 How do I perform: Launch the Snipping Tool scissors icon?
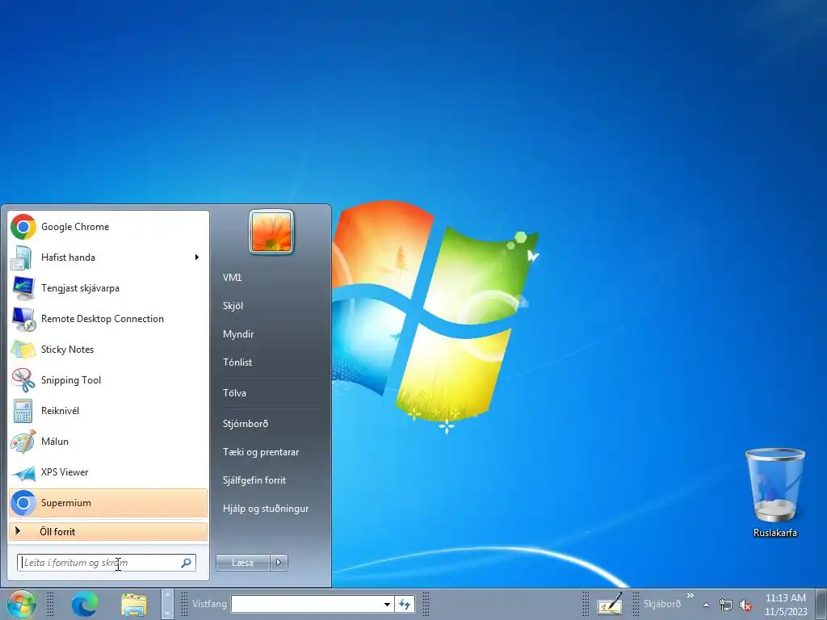pyautogui.click(x=23, y=380)
